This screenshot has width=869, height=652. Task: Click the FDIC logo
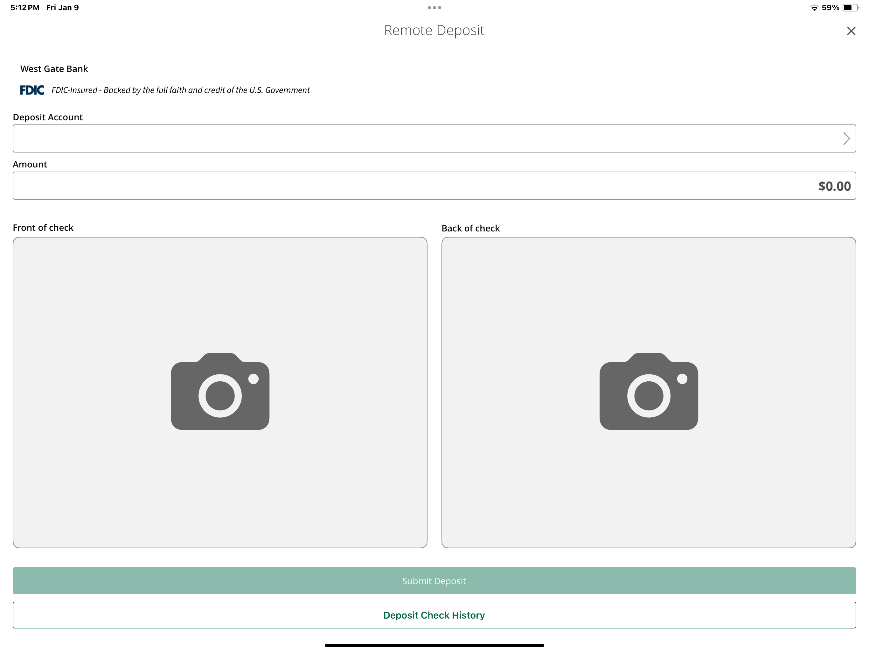(x=32, y=90)
